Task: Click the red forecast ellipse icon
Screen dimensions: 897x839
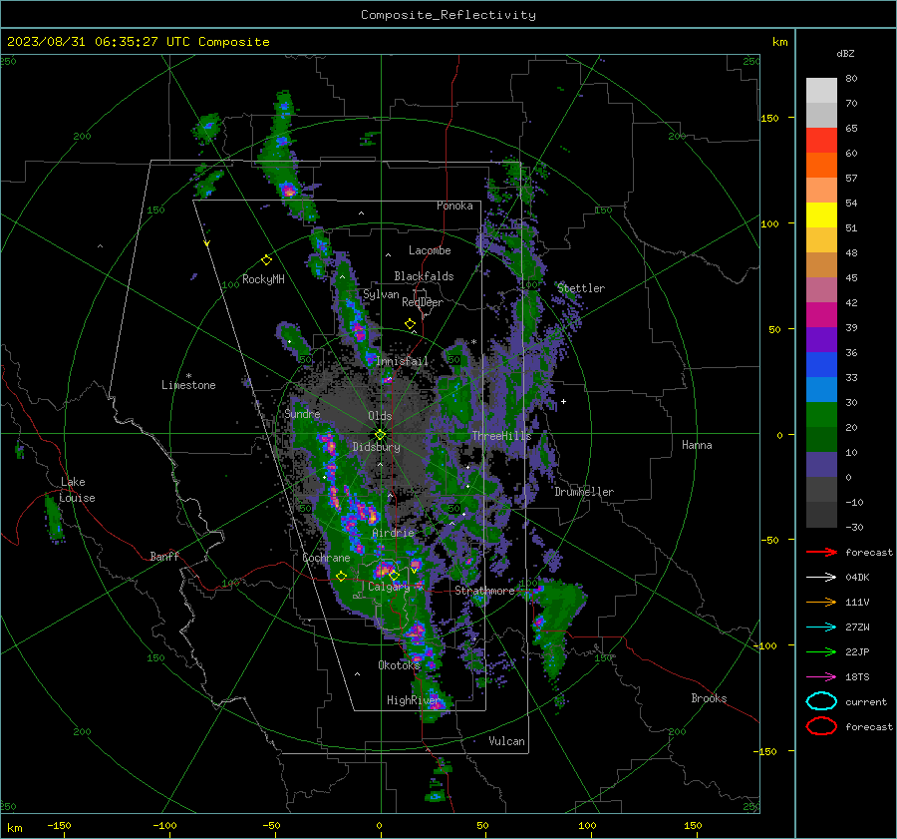Action: pos(821,726)
